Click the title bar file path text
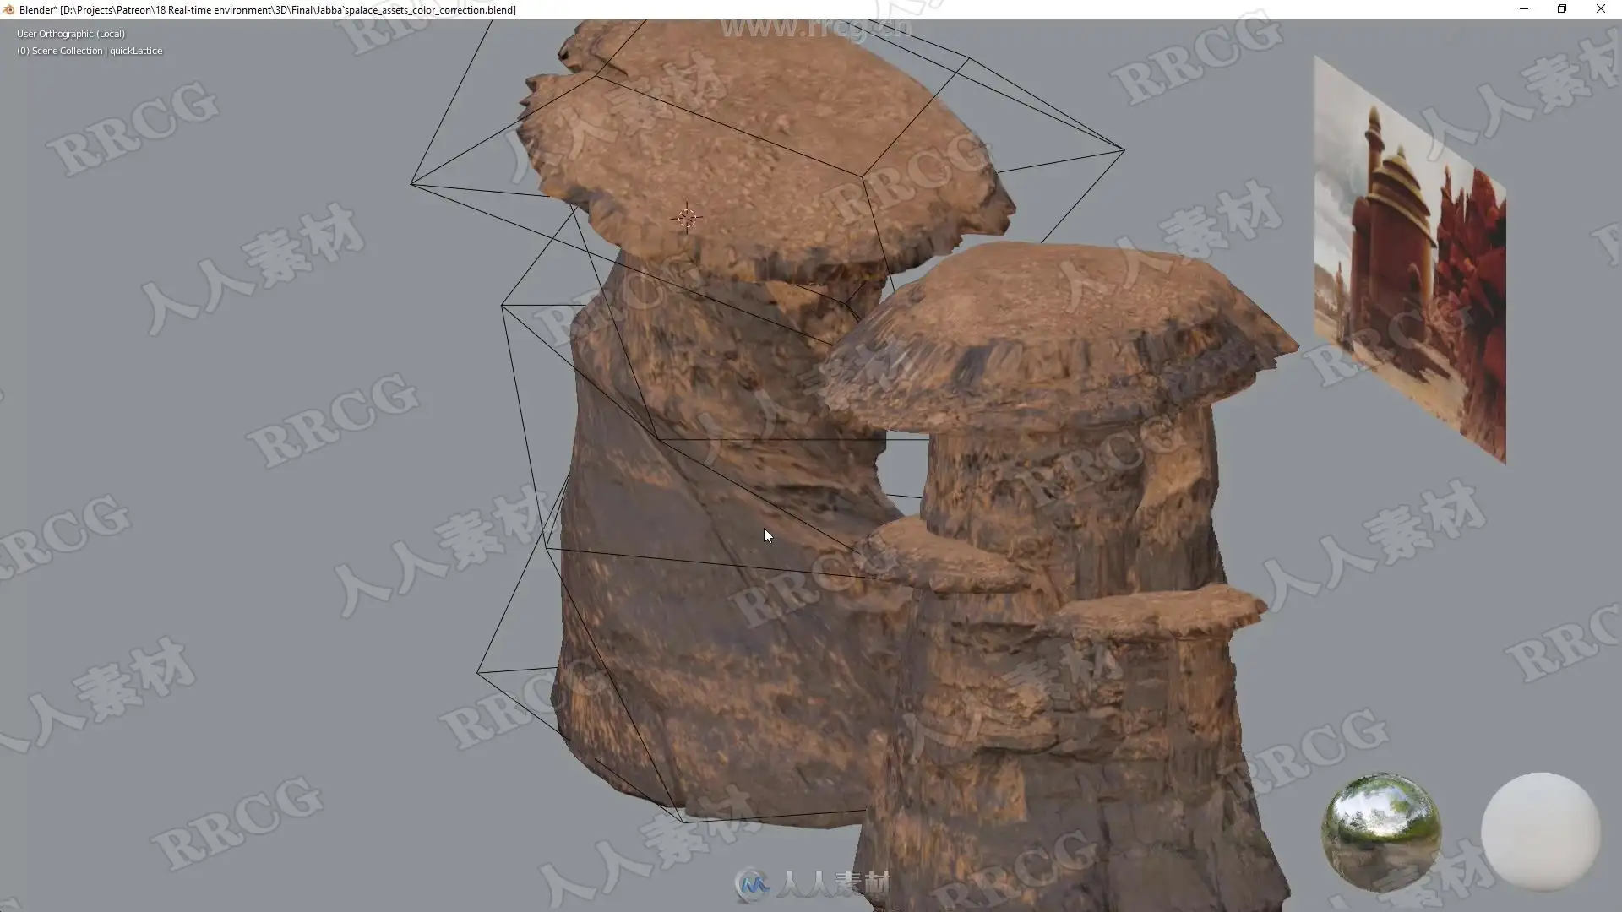Image resolution: width=1622 pixels, height=912 pixels. point(287,9)
